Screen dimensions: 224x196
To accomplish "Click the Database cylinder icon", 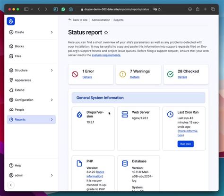I will 125,163.
